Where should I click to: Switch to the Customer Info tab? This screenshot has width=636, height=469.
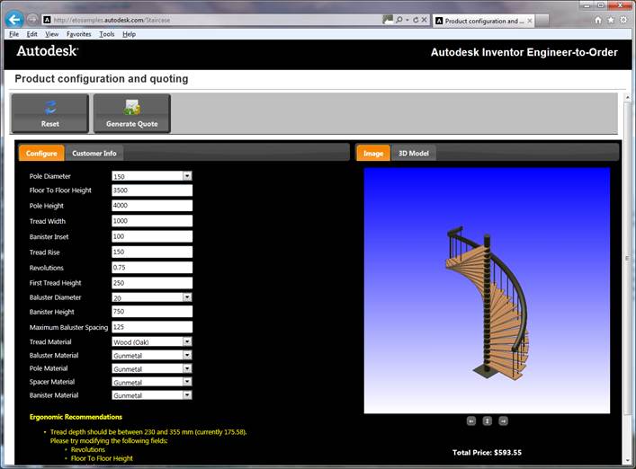point(94,153)
